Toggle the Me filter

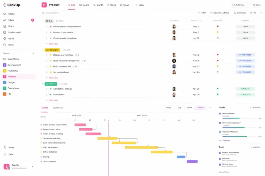(x=253, y=13)
